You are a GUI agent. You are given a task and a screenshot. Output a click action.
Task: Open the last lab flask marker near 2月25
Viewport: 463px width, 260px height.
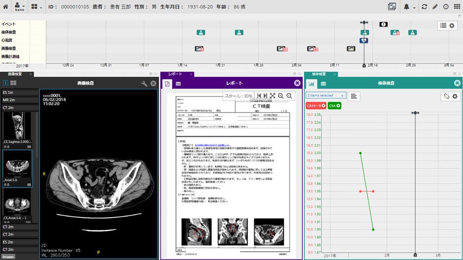click(x=413, y=33)
